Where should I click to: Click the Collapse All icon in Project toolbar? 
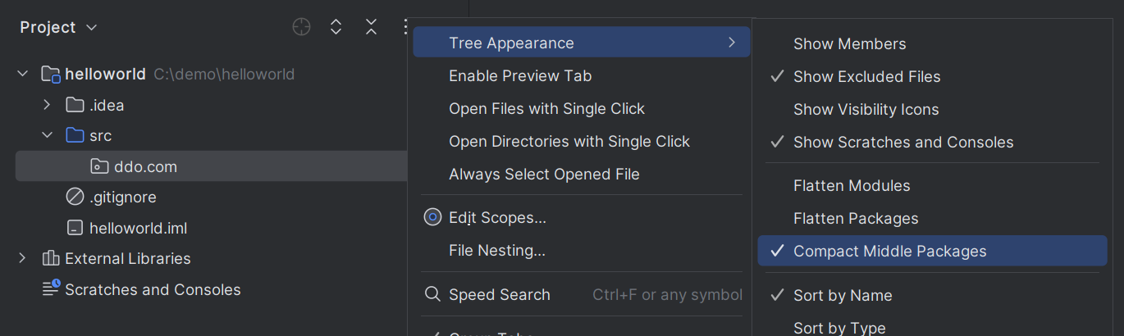pos(371,27)
